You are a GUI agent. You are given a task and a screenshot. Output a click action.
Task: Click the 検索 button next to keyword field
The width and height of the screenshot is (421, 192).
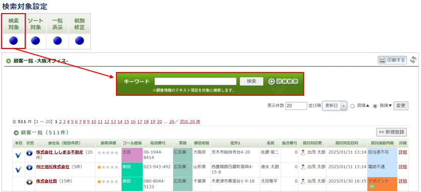252,81
